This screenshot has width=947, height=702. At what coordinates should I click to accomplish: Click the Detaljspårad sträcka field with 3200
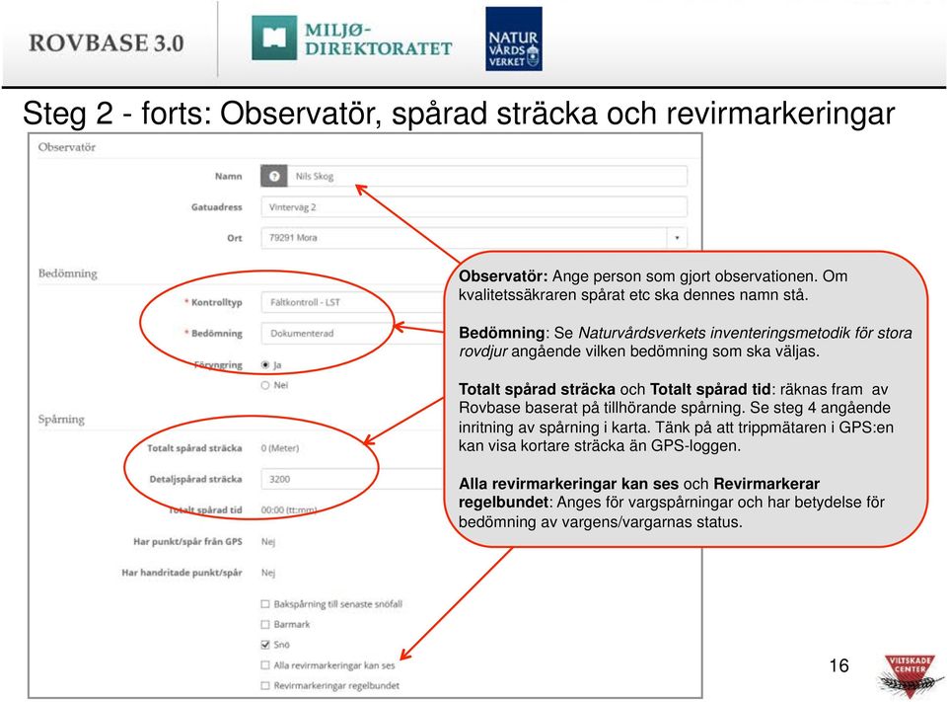pyautogui.click(x=353, y=479)
